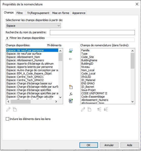
Task: Click the Move parameter down icon
Action: [106, 109]
